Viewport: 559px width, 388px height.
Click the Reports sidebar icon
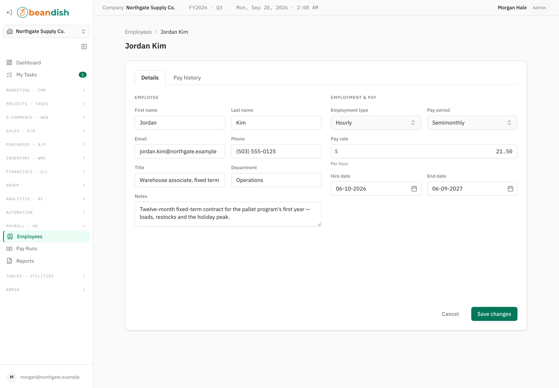9,261
